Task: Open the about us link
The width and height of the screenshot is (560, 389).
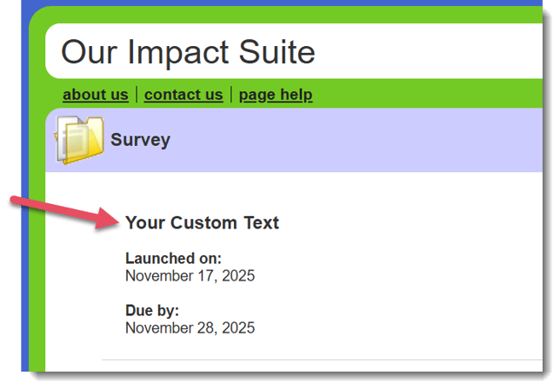Action: click(x=96, y=95)
